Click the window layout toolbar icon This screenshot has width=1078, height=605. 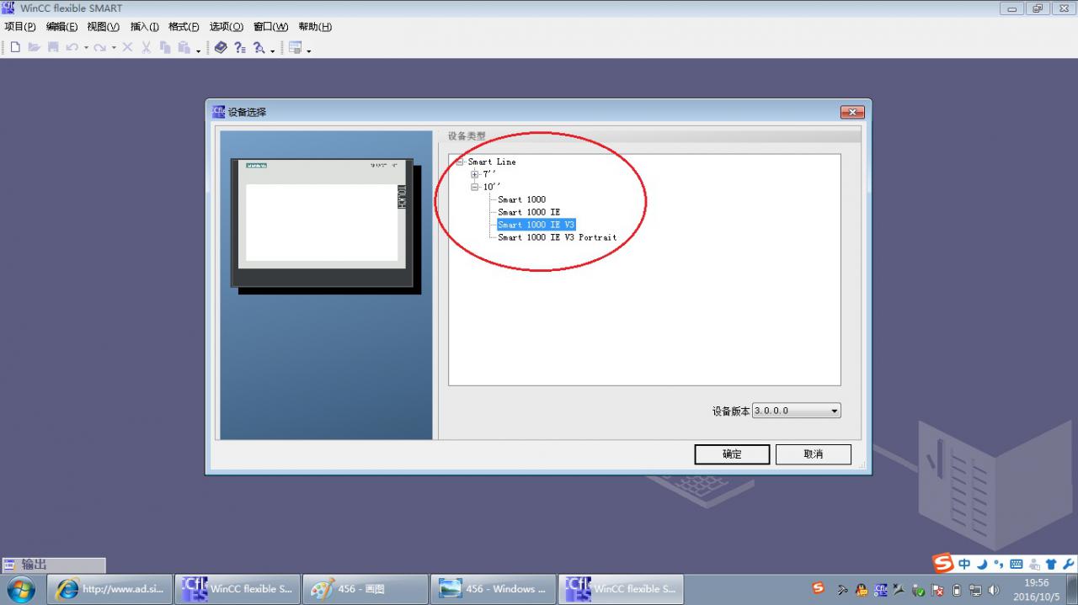295,47
